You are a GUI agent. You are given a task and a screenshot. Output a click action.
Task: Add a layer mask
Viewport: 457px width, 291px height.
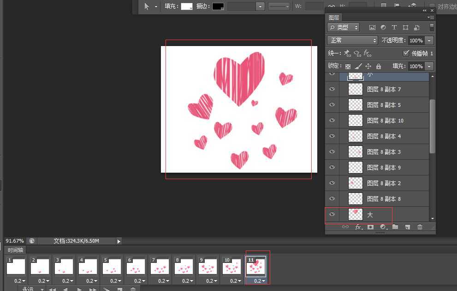(370, 227)
